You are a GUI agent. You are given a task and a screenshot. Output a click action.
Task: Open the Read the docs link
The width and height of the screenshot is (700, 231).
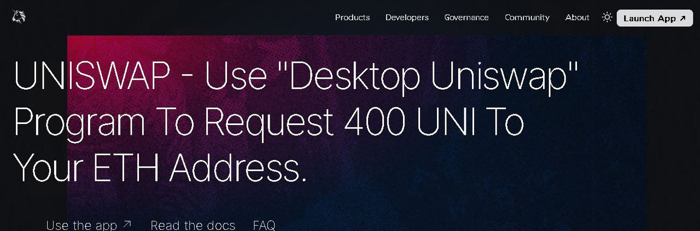[193, 225]
